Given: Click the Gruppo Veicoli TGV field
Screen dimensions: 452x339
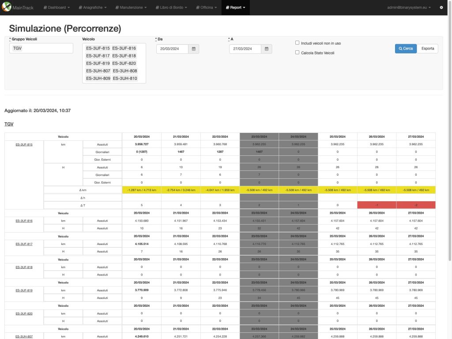Looking at the screenshot, I should tap(41, 48).
